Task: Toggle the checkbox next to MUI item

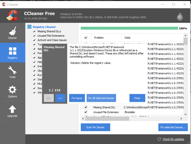Action: tap(34, 84)
